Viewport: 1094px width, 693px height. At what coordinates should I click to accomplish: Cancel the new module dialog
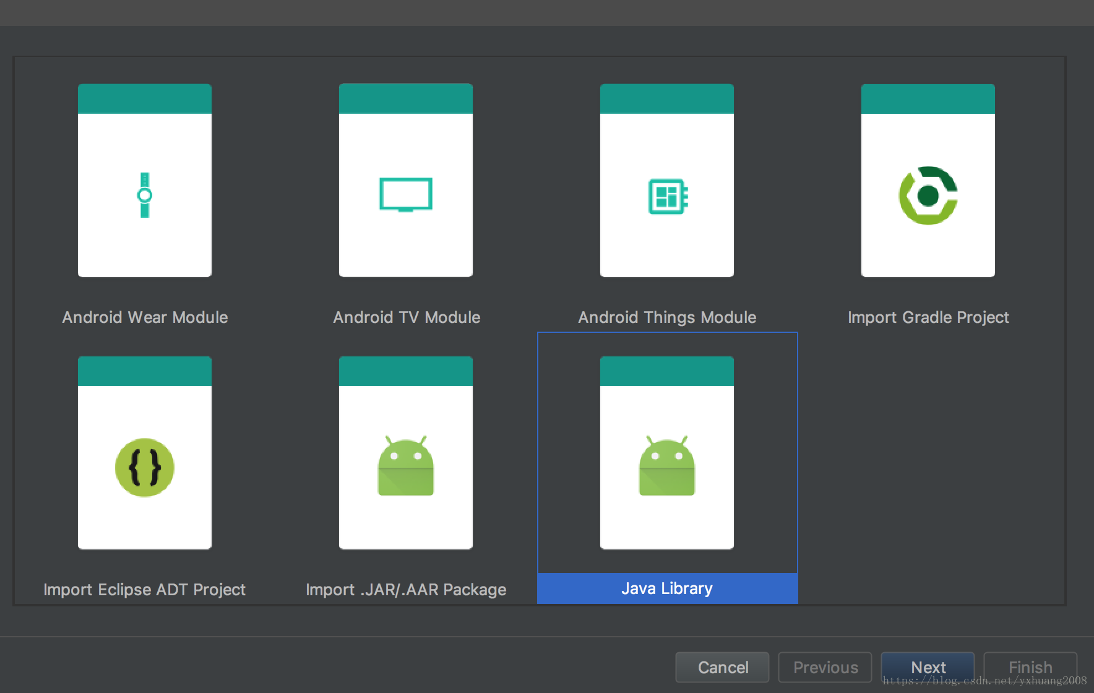click(x=723, y=667)
